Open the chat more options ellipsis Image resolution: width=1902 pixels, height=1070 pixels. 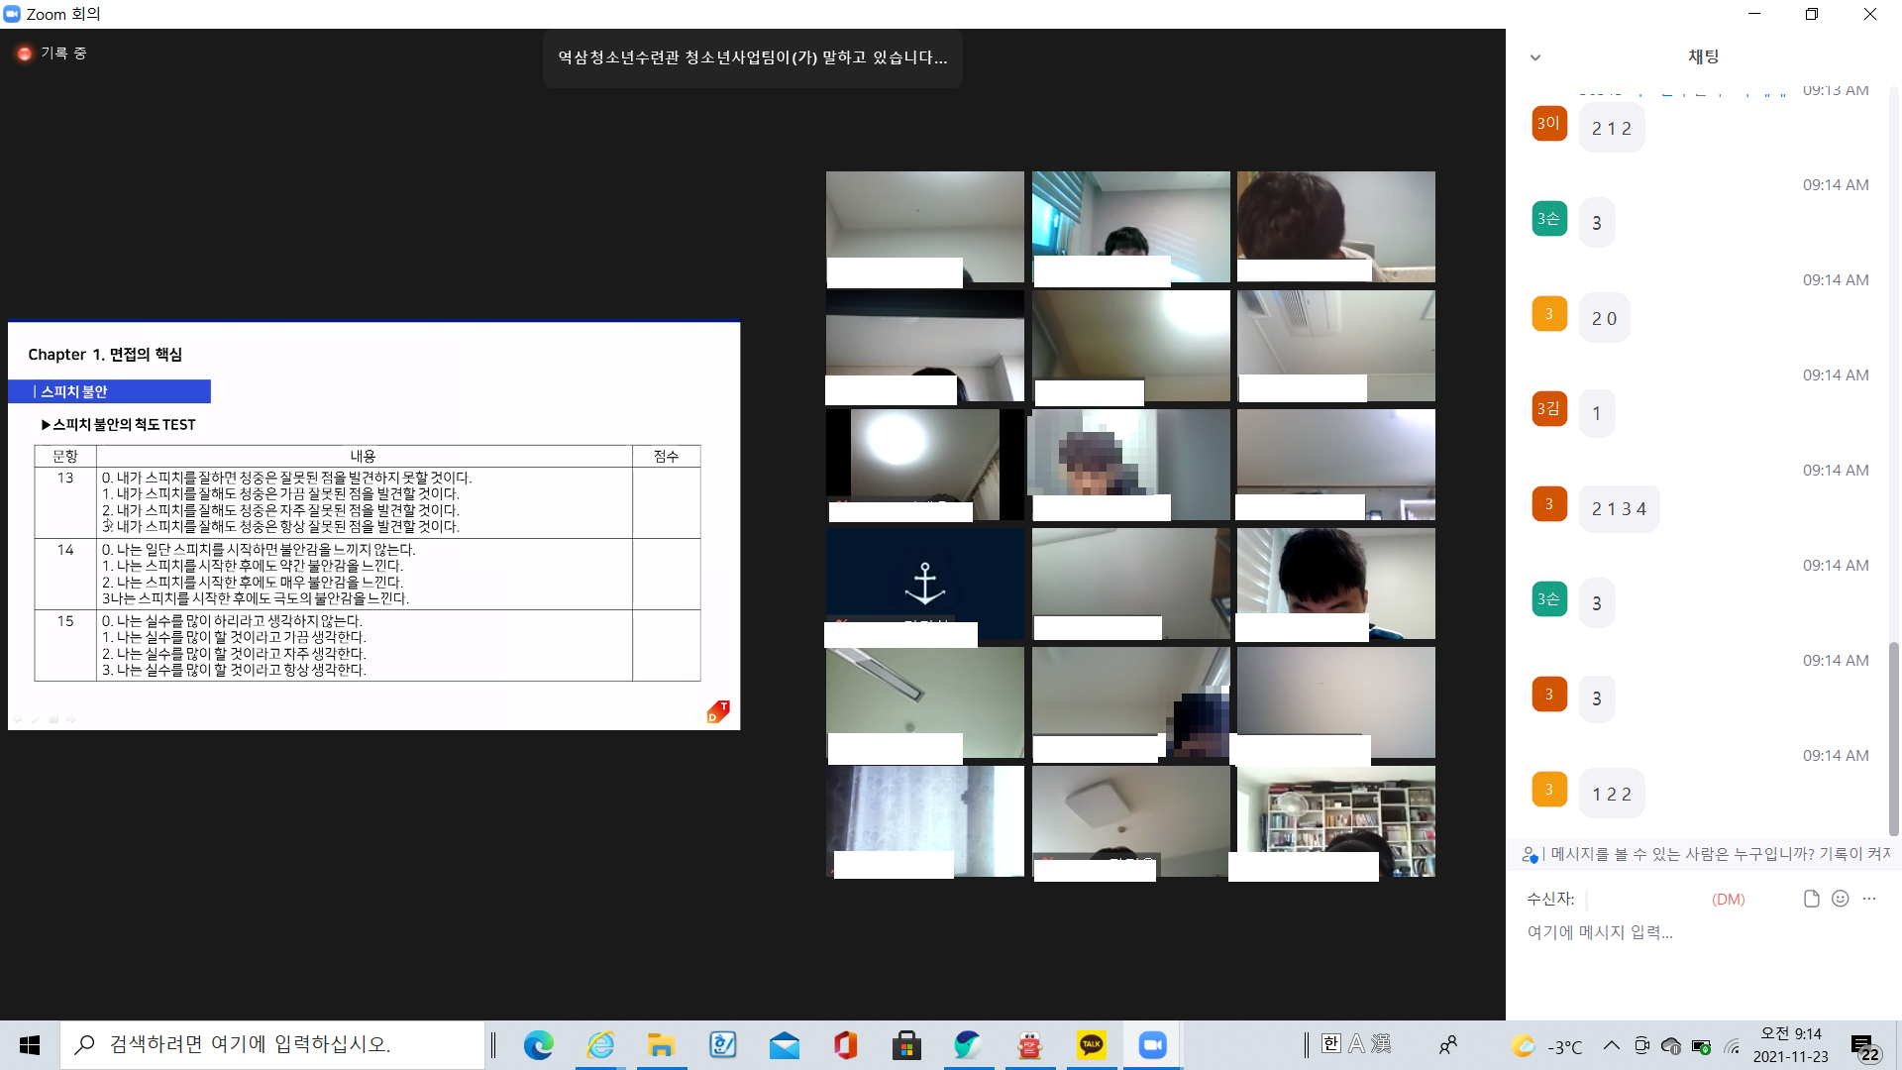1869,899
